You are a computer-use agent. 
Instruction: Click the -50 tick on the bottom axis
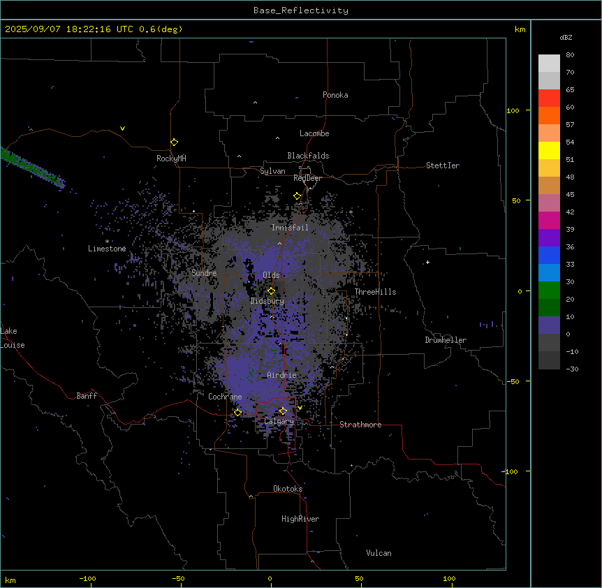click(178, 578)
